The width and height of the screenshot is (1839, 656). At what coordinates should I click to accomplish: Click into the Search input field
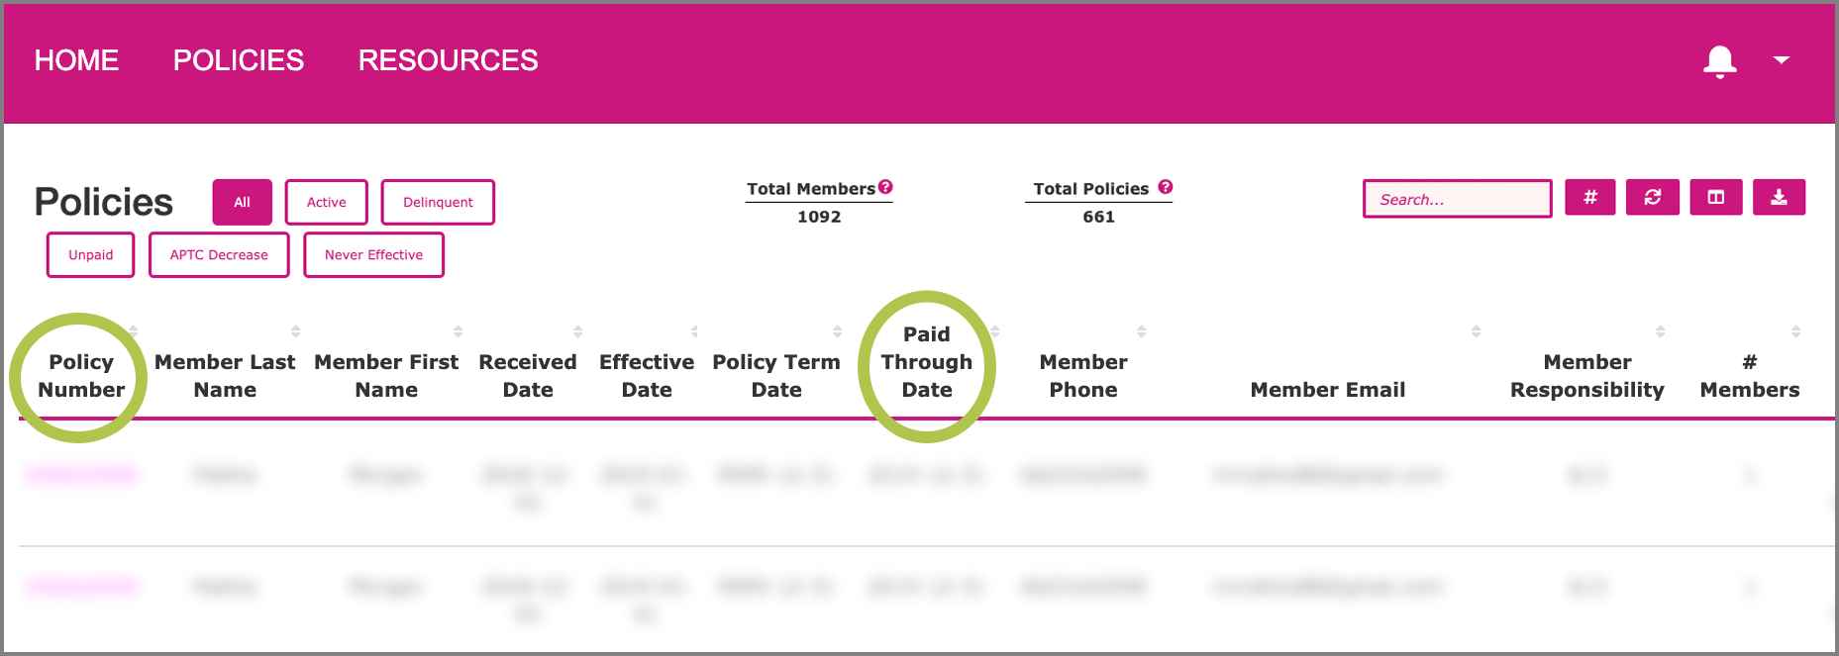(1456, 199)
